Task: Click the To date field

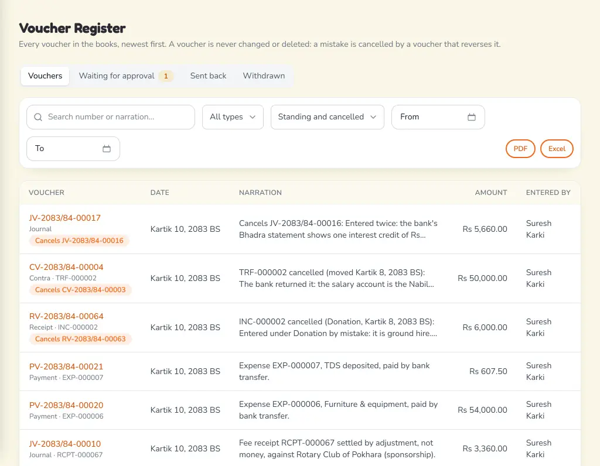Action: pos(73,149)
